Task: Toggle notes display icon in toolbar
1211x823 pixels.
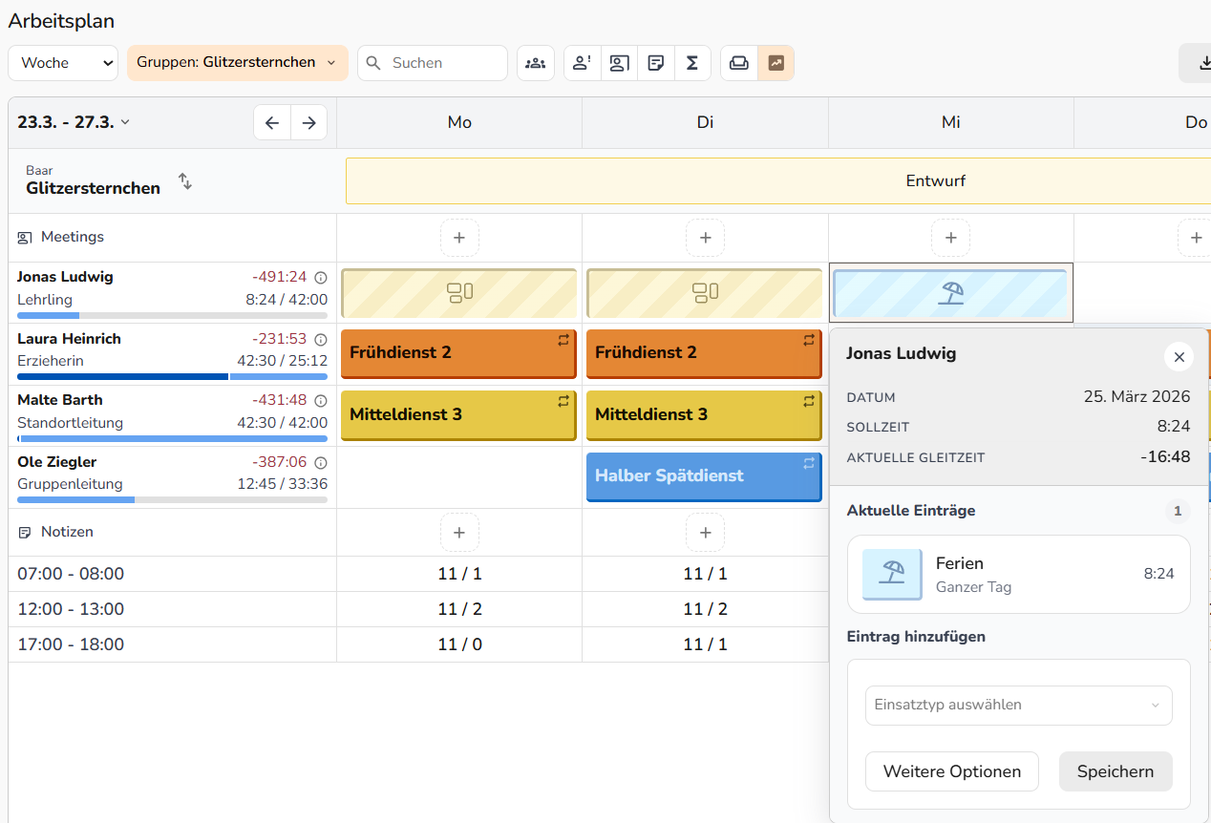Action: click(x=656, y=63)
